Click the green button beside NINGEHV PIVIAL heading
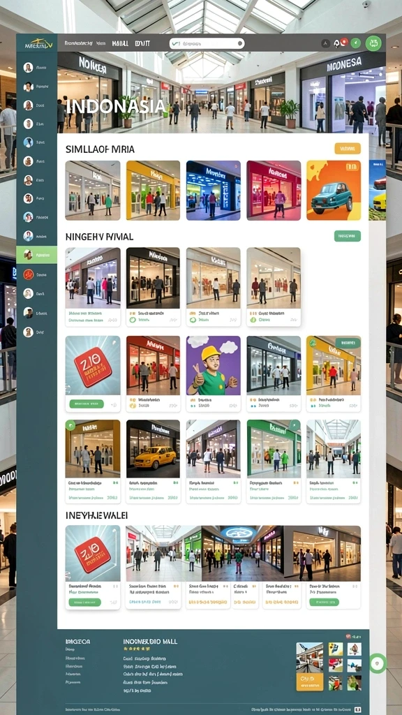 [348, 236]
